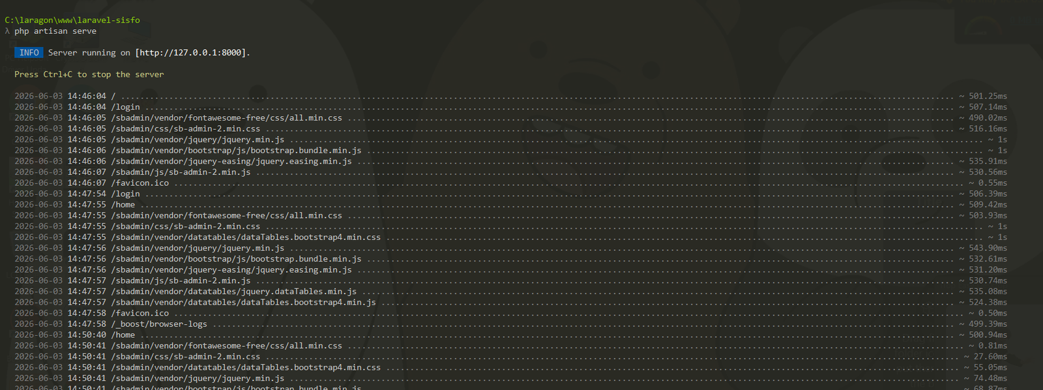Select the 14:47:55 /home request path
The height and width of the screenshot is (390, 1043).
pyautogui.click(x=123, y=204)
